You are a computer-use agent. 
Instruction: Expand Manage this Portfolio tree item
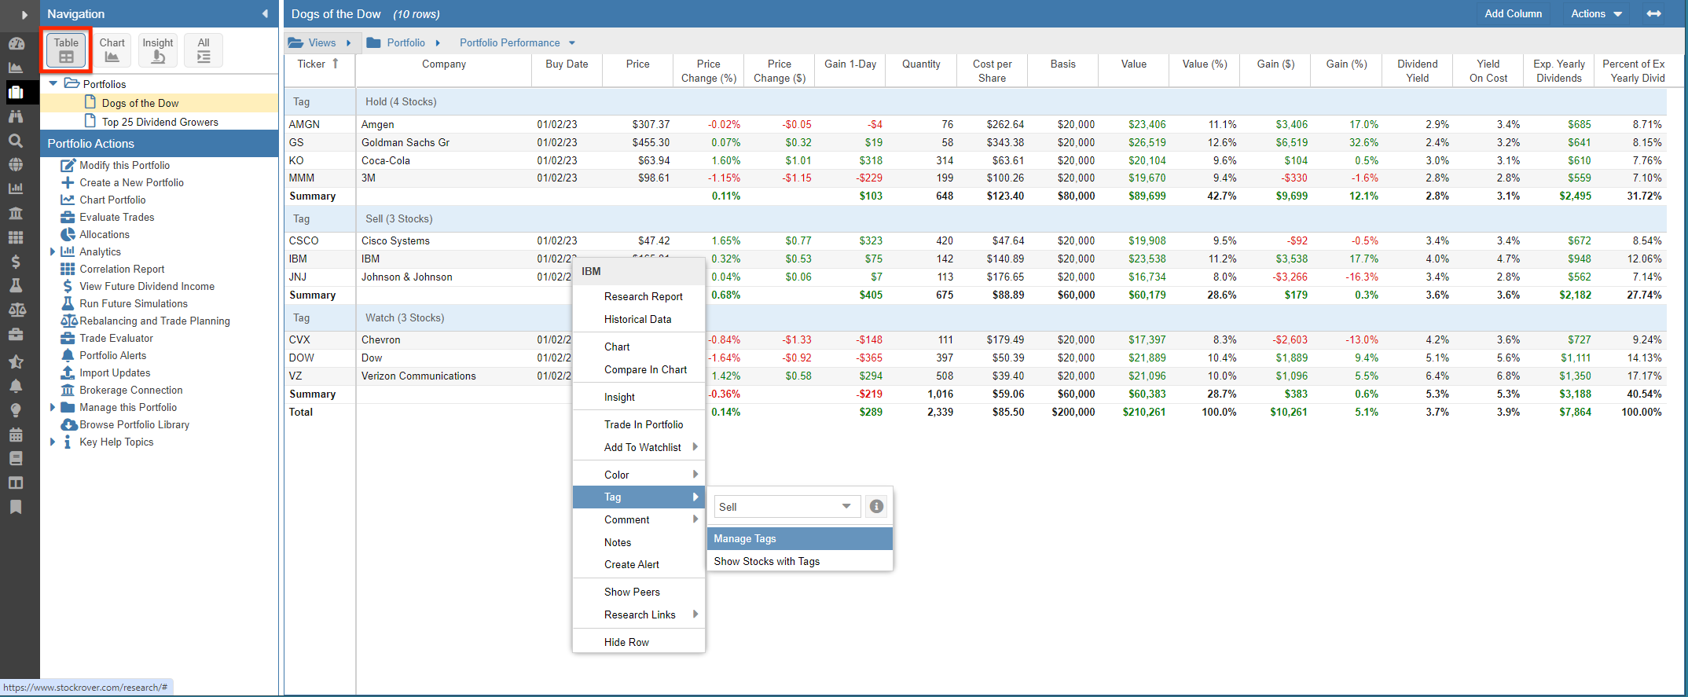[53, 407]
